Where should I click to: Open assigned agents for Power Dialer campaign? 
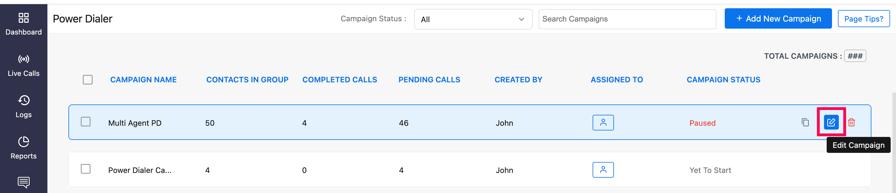click(603, 170)
